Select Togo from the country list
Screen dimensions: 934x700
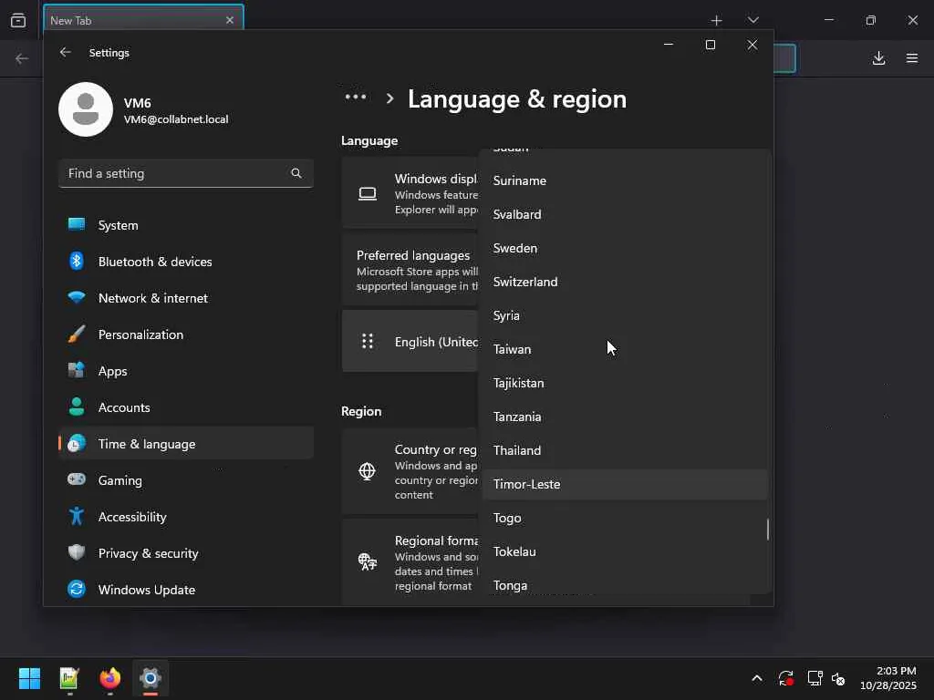pos(624,518)
